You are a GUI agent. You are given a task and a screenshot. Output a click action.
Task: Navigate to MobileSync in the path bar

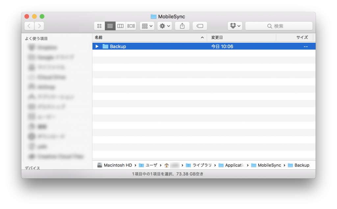click(269, 165)
